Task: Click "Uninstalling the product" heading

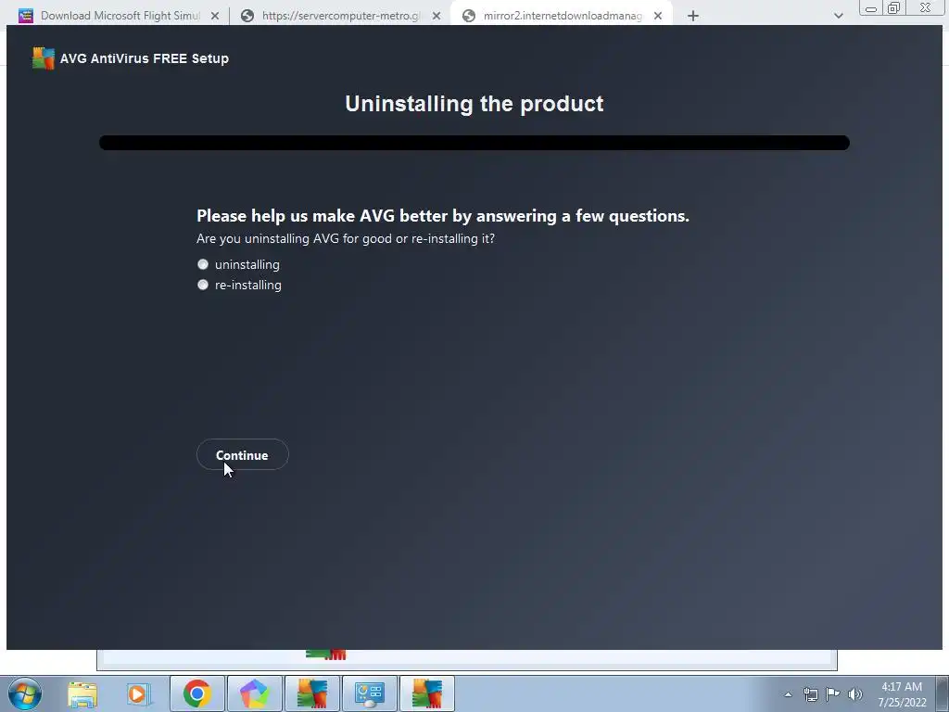Action: coord(474,104)
